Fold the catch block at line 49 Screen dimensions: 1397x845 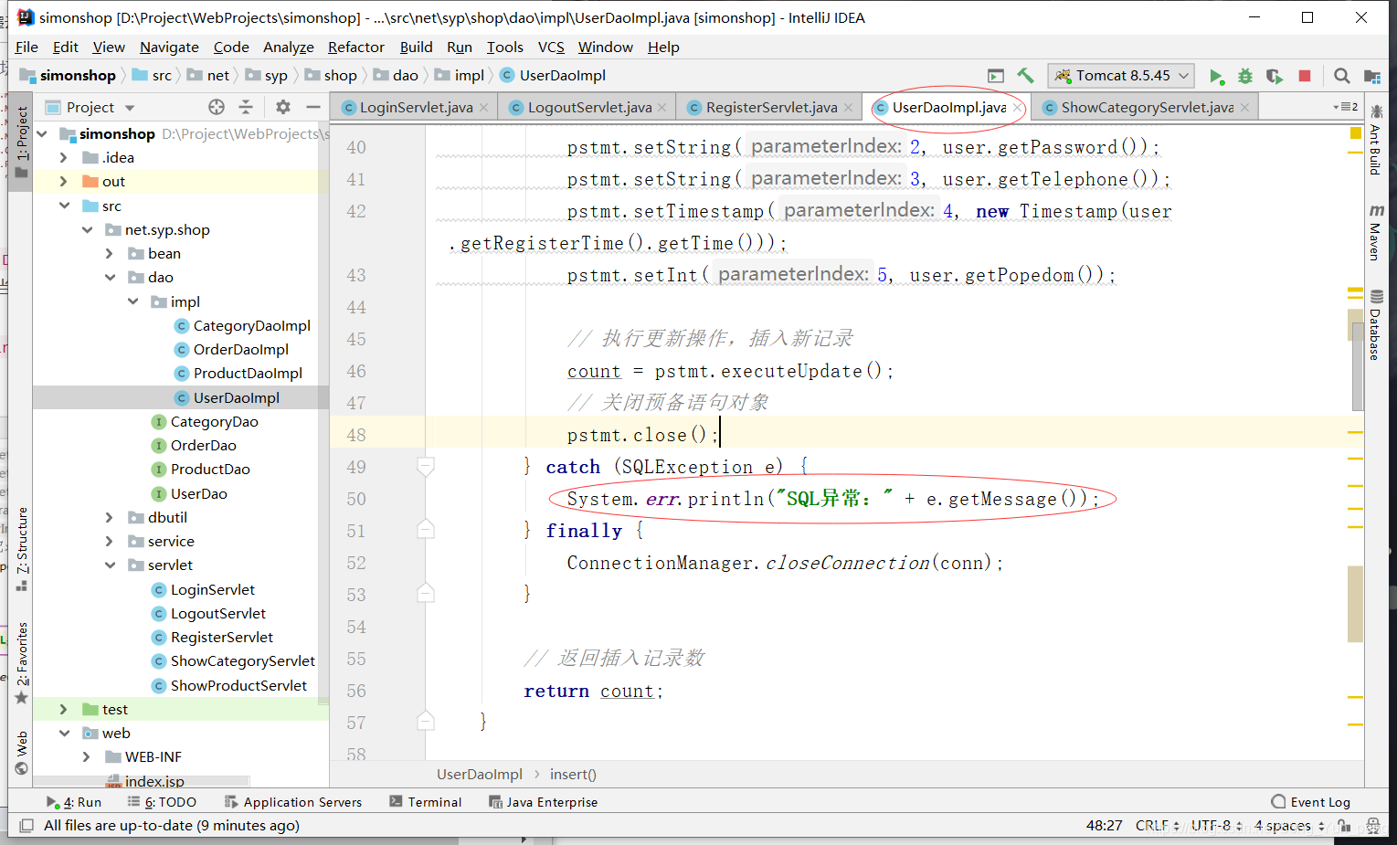click(x=425, y=467)
